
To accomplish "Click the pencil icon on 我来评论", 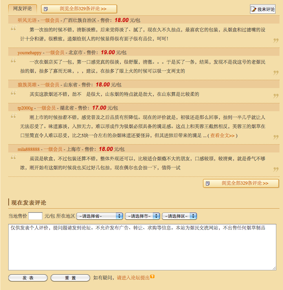I will tap(254, 9).
